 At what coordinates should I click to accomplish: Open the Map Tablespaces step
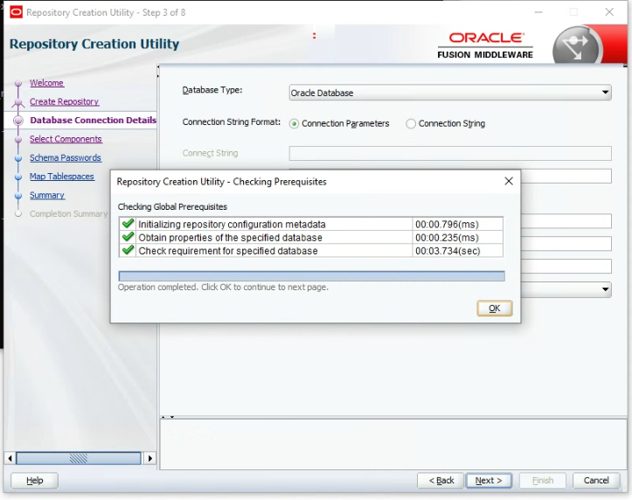(62, 177)
